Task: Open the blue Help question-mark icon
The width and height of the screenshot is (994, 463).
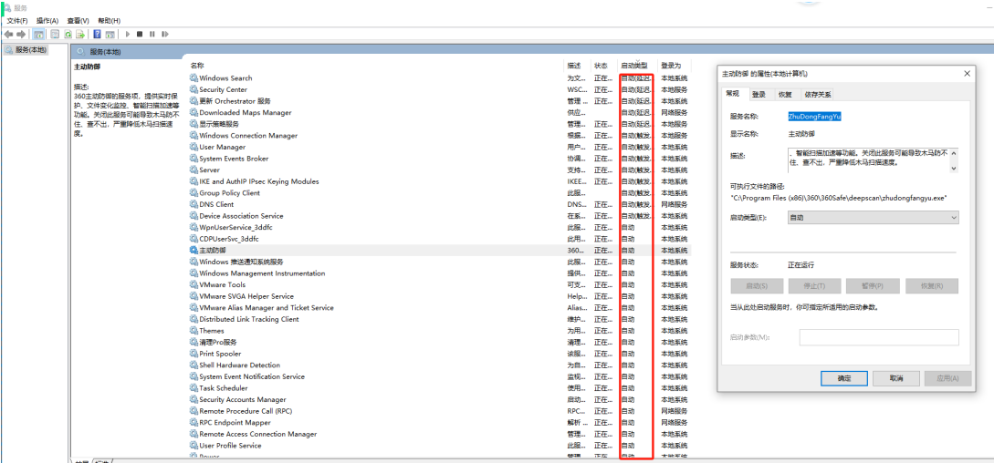Action: pyautogui.click(x=97, y=35)
